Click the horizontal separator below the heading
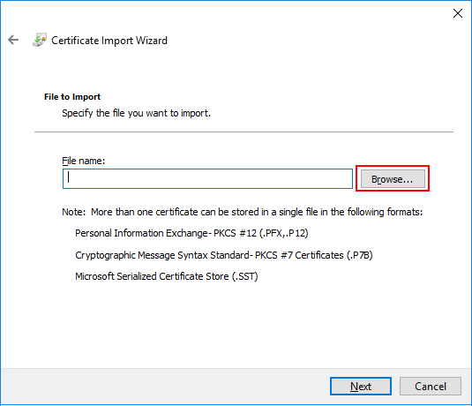 pyautogui.click(x=243, y=132)
